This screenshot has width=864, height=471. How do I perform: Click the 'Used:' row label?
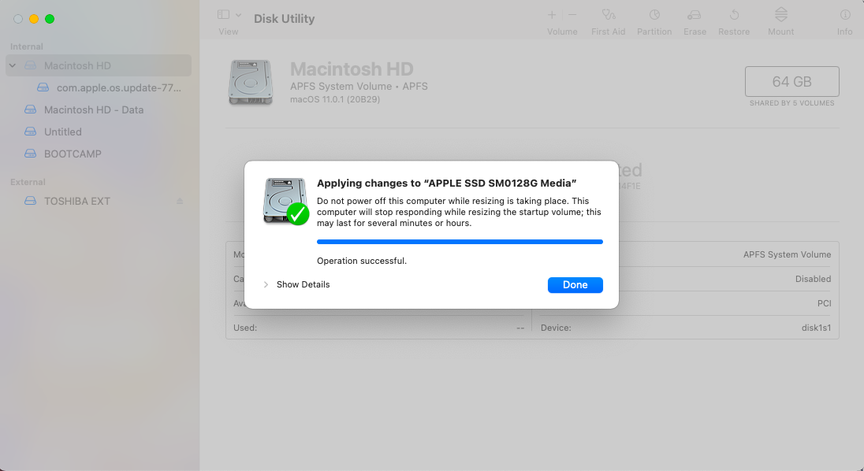pyautogui.click(x=245, y=328)
